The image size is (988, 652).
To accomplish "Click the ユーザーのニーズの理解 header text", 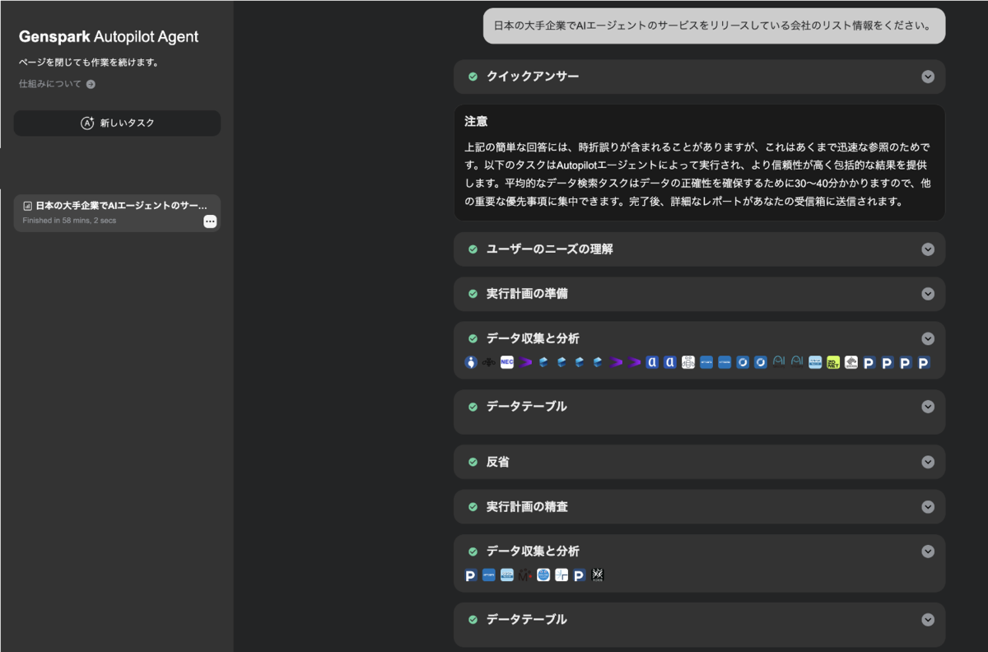I will tap(550, 249).
